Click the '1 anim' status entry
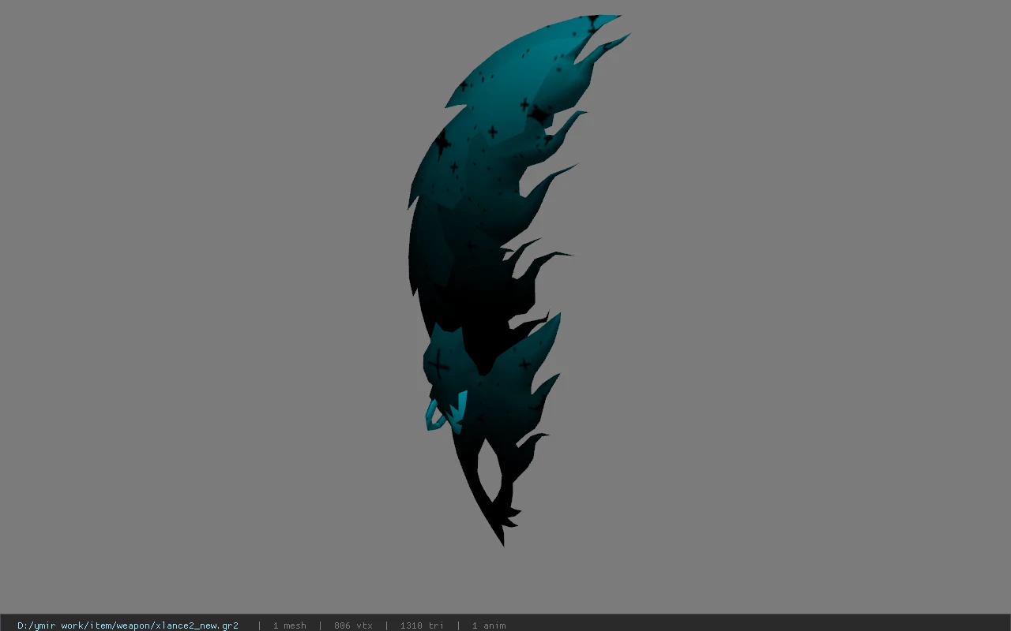This screenshot has width=1011, height=631. [x=489, y=625]
